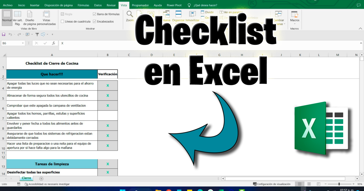The image size is (364, 191).
Task: Switch to the Inicio tab
Action: pos(22,5)
